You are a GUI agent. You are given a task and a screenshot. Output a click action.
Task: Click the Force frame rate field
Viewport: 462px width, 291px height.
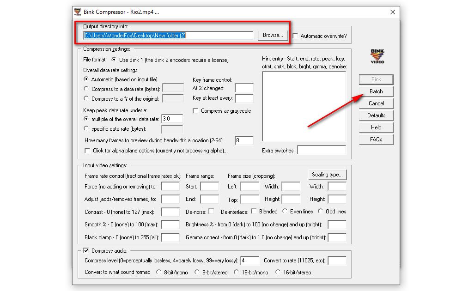[170, 187]
